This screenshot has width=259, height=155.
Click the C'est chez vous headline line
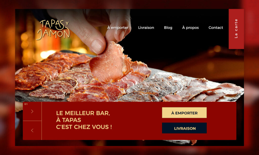coord(84,127)
